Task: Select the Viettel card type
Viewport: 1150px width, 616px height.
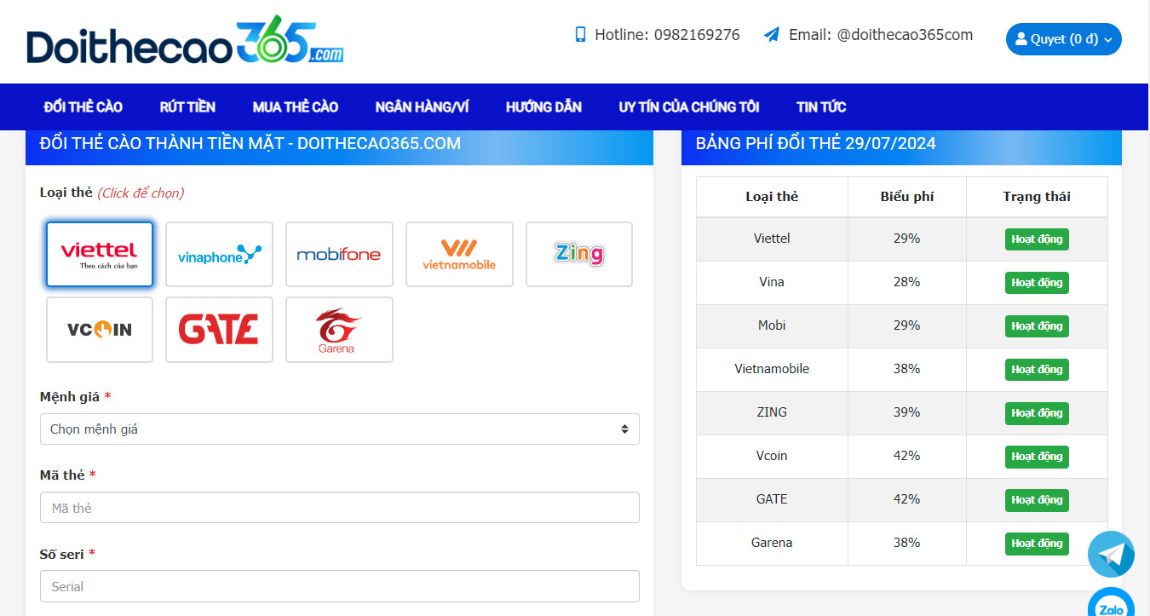Action: [x=100, y=254]
